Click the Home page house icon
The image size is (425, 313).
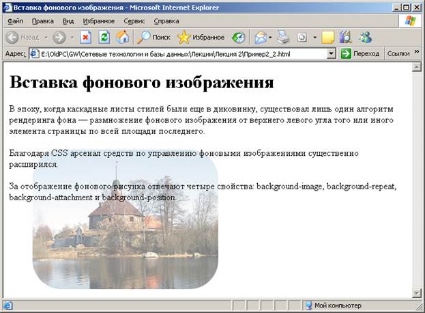click(123, 37)
